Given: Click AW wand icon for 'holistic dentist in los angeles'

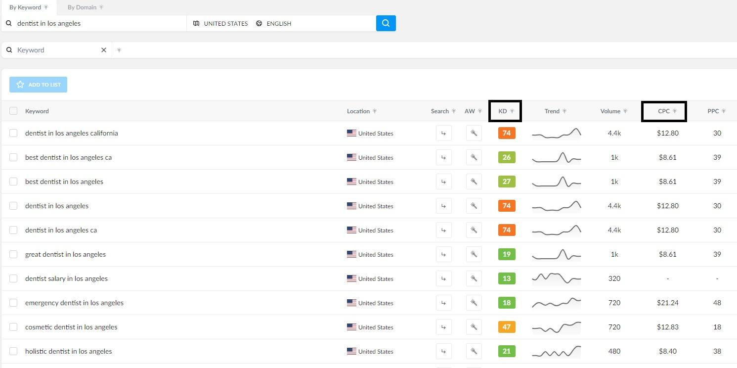Looking at the screenshot, I should pyautogui.click(x=474, y=351).
